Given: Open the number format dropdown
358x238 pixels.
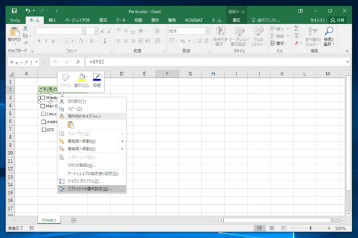Looking at the screenshot, I should click(207, 31).
